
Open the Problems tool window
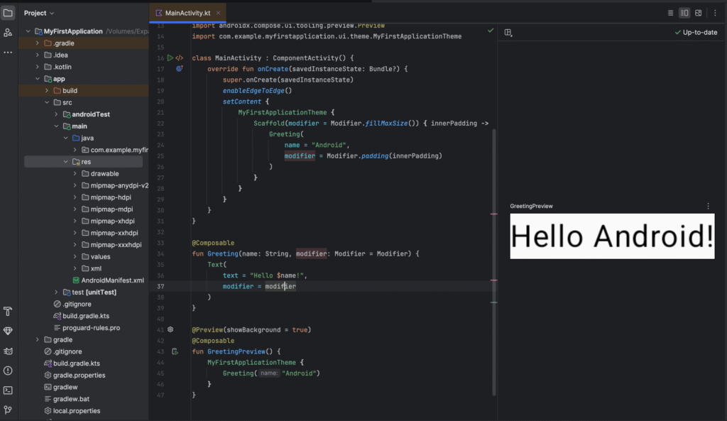tap(8, 371)
